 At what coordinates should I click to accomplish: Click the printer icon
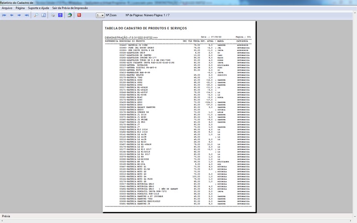tap(53, 15)
